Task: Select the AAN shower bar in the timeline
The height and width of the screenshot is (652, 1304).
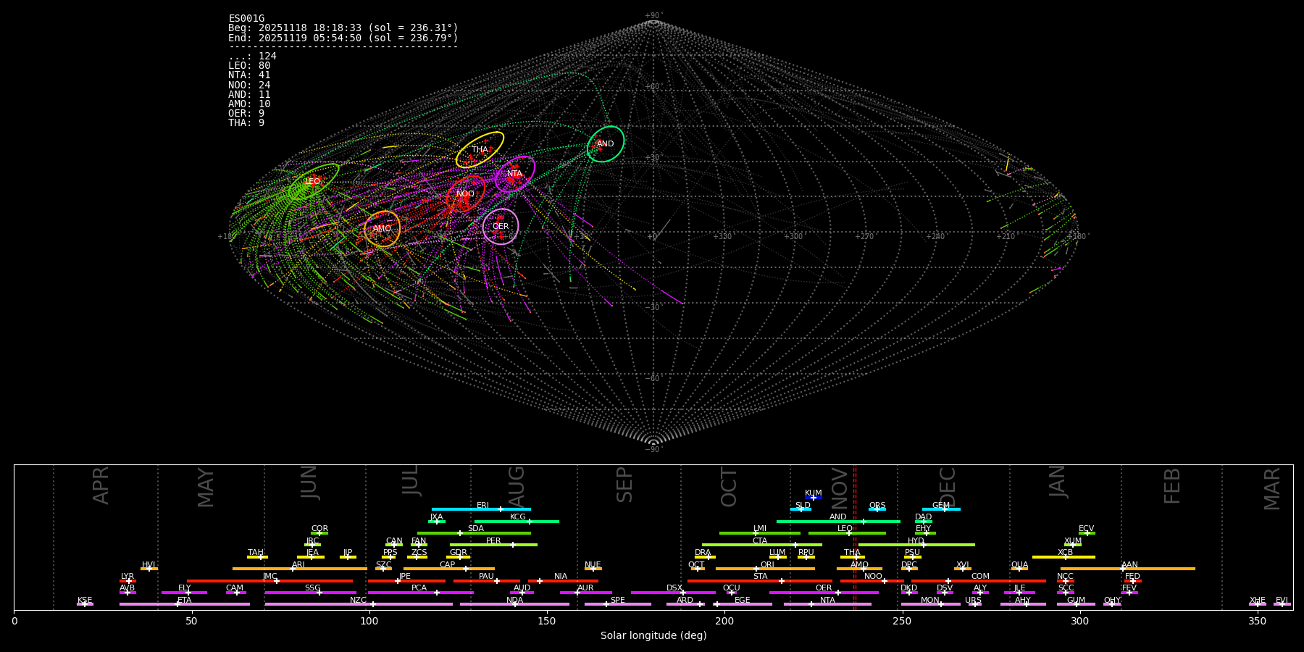Action: 1128,569
